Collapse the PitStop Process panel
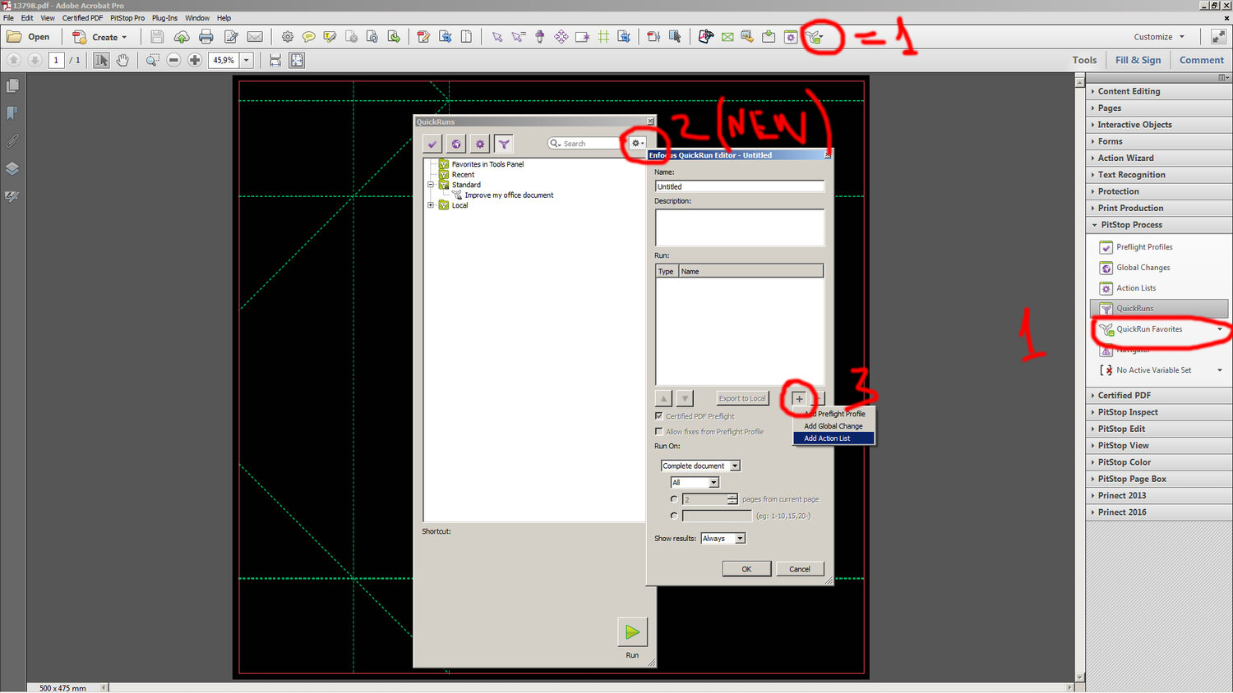The height and width of the screenshot is (693, 1233). (x=1158, y=225)
